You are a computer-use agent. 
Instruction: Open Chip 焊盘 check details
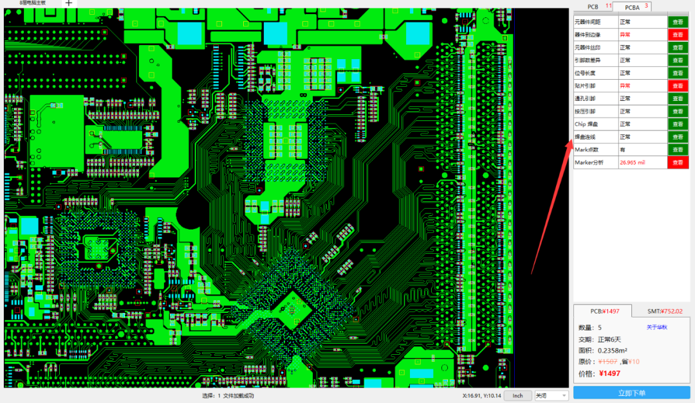pos(678,124)
